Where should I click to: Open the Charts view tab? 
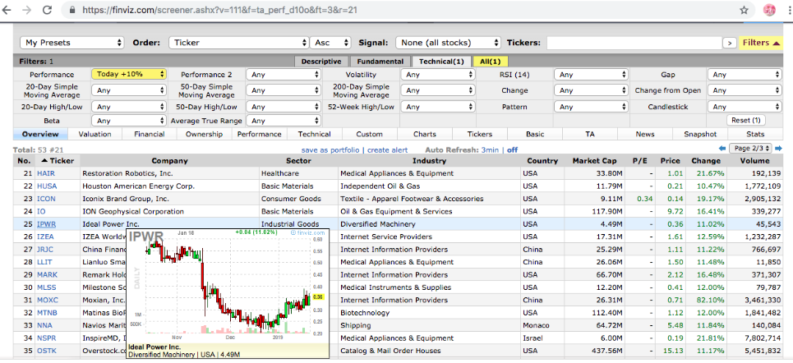click(425, 134)
